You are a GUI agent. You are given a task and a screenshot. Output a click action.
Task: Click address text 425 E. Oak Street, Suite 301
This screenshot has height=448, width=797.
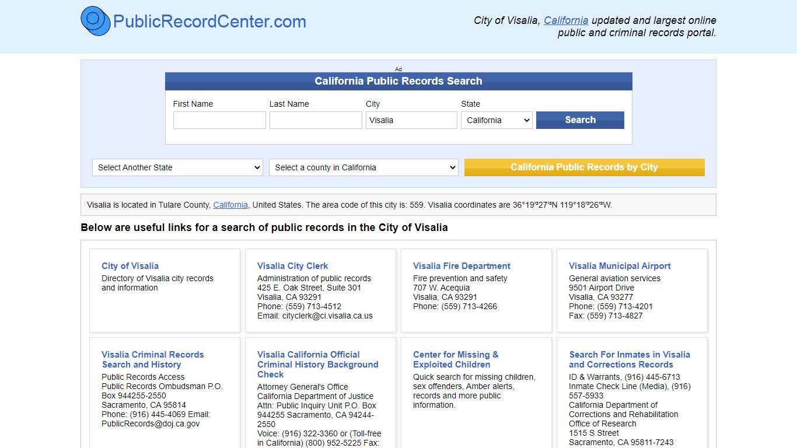point(309,288)
